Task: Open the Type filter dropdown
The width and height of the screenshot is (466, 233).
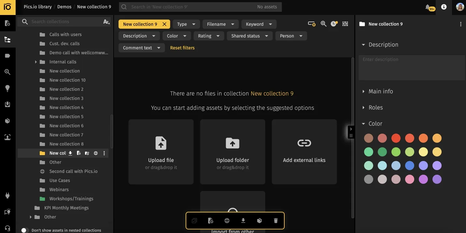Action: tap(186, 24)
